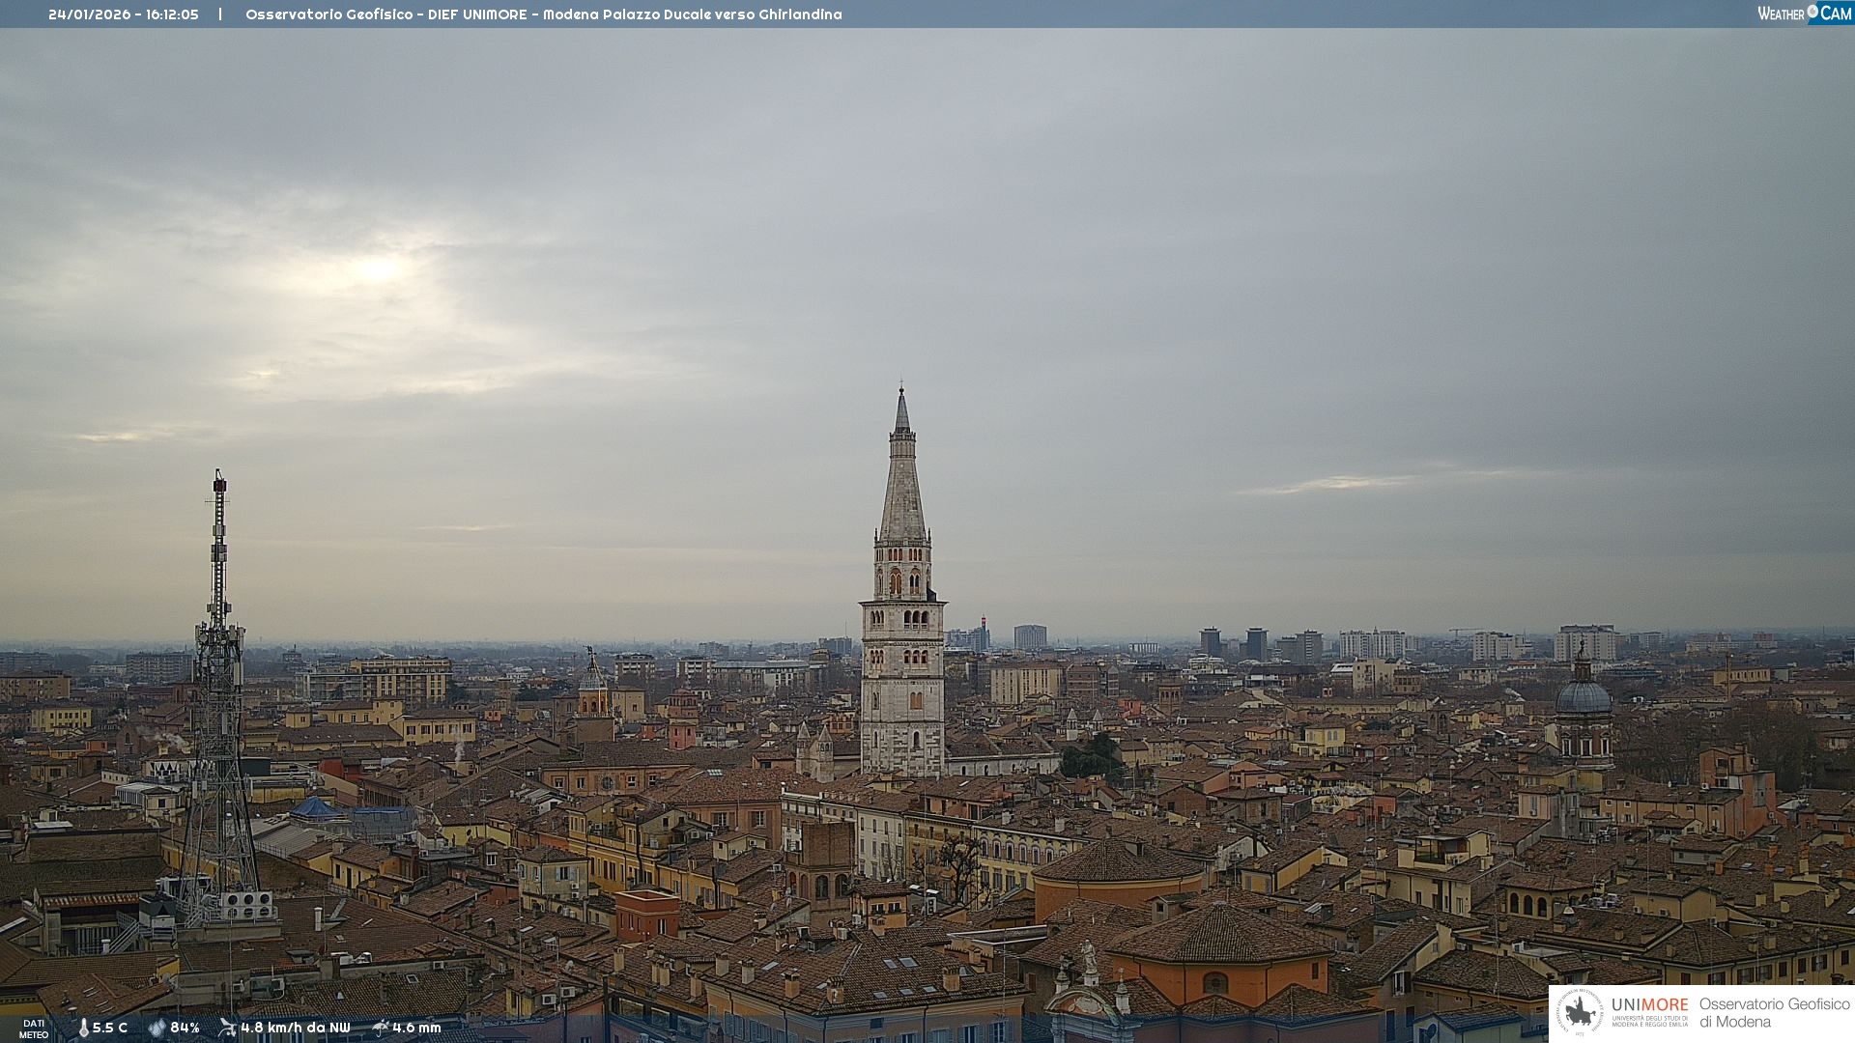
Task: Click Osservatorio Geofisico di Modena label
Action: point(1774,1013)
